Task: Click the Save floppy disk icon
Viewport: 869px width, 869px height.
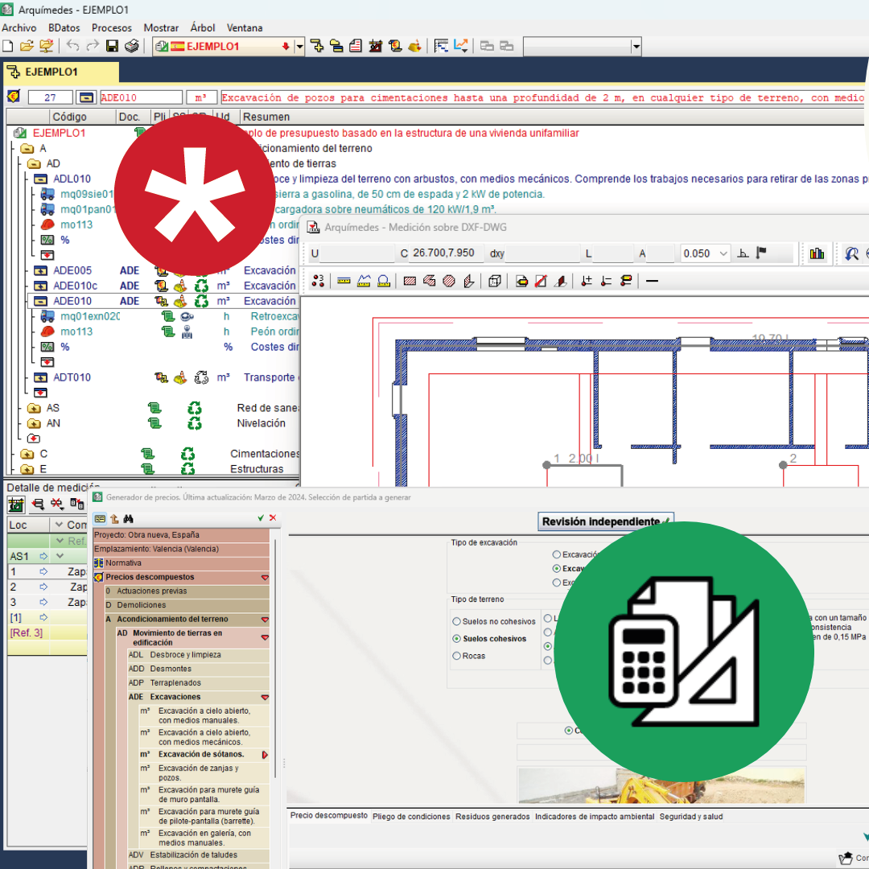Action: point(113,46)
